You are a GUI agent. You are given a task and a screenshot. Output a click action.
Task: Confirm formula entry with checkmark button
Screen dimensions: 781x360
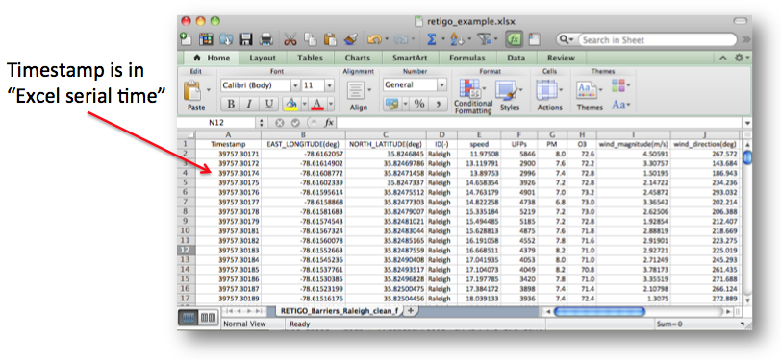pyautogui.click(x=295, y=122)
